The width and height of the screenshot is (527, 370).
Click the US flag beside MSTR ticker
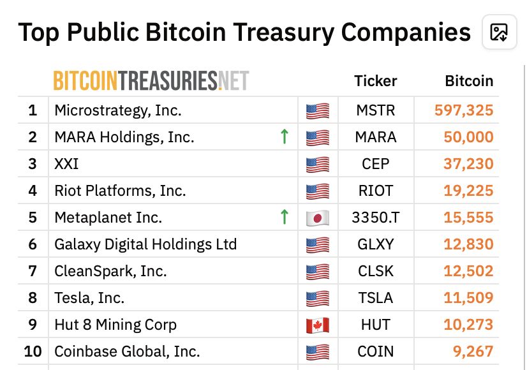pyautogui.click(x=318, y=111)
